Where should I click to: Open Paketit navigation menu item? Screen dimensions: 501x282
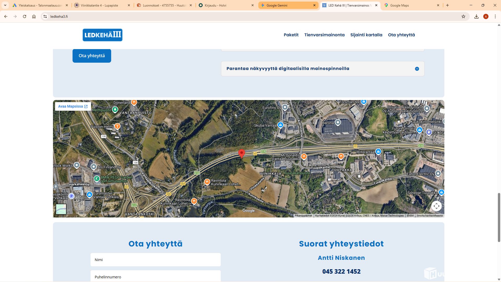pyautogui.click(x=291, y=35)
